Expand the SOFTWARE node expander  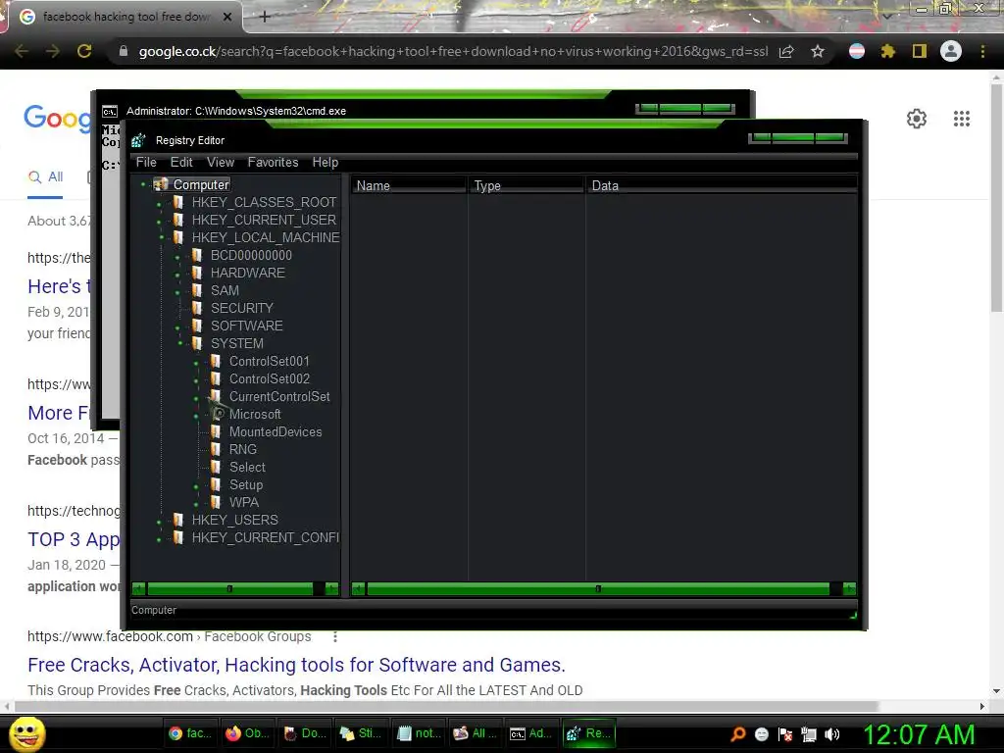tap(177, 327)
